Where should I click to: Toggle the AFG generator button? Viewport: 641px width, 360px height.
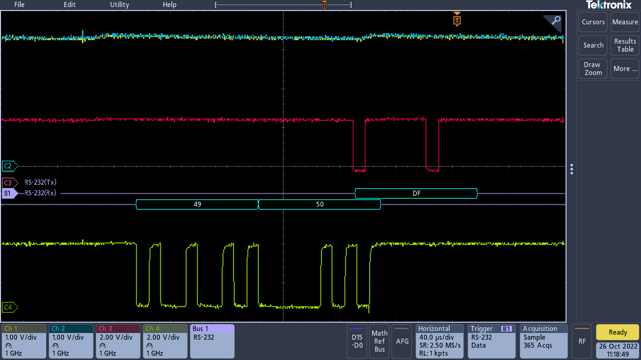[x=402, y=341]
